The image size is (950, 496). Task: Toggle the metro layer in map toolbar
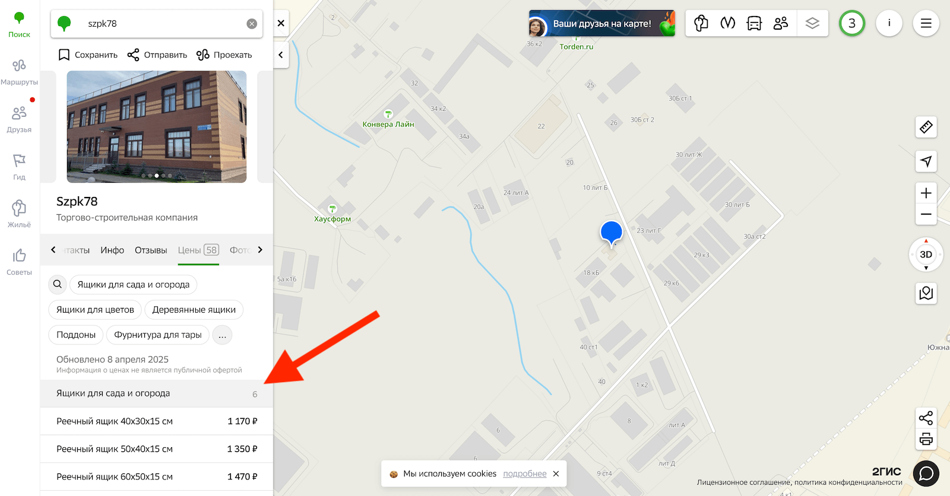[728, 23]
